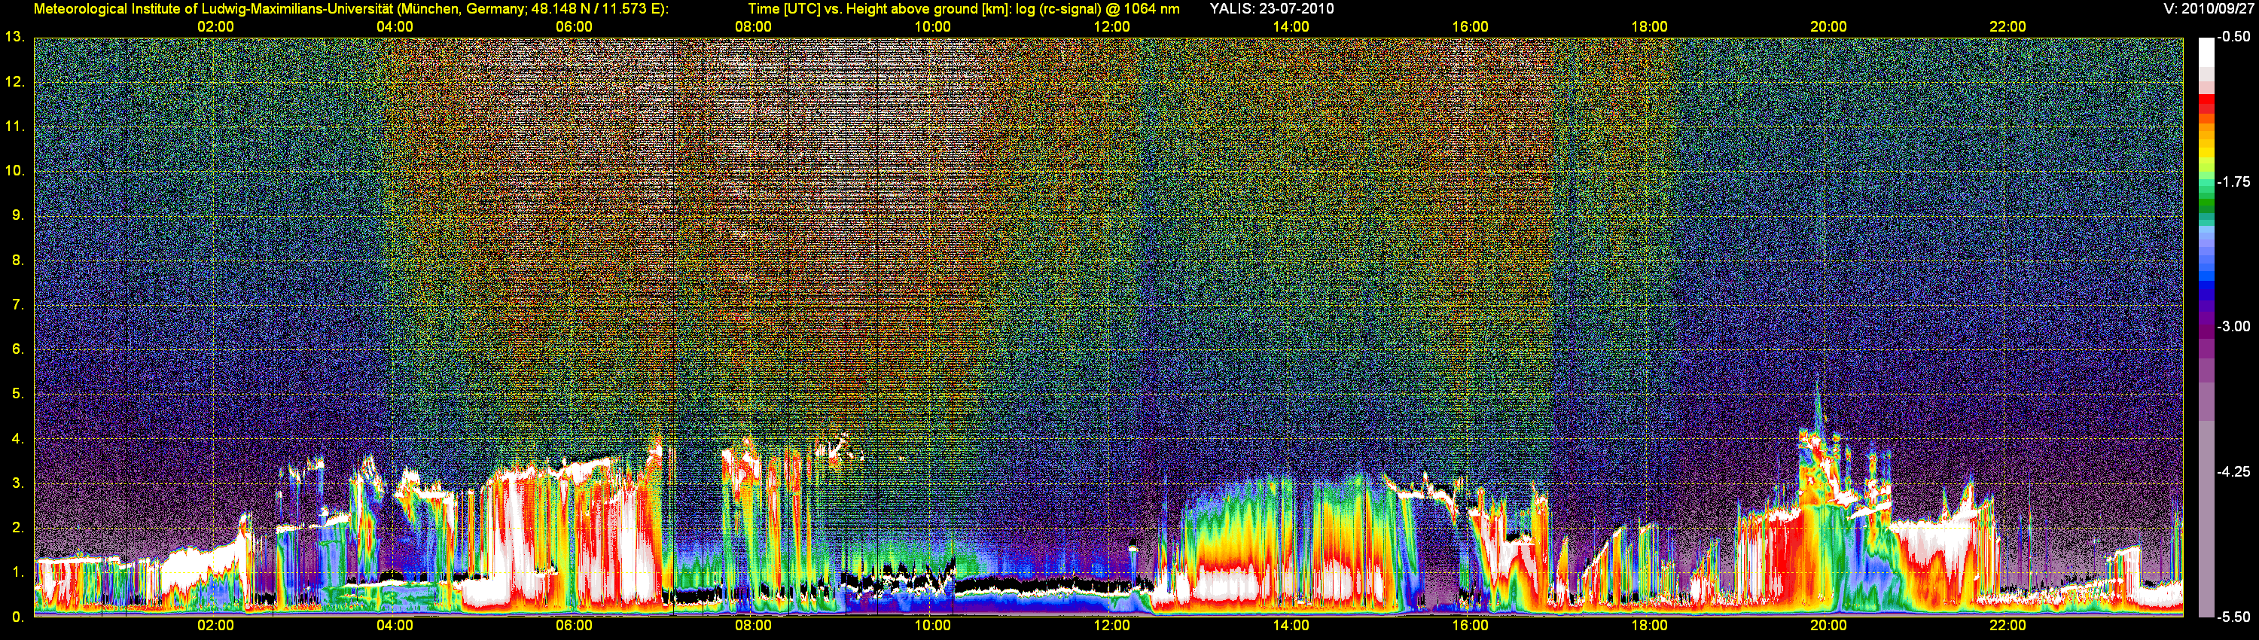Select the 22:00 label on the top time axis

pyautogui.click(x=2007, y=27)
